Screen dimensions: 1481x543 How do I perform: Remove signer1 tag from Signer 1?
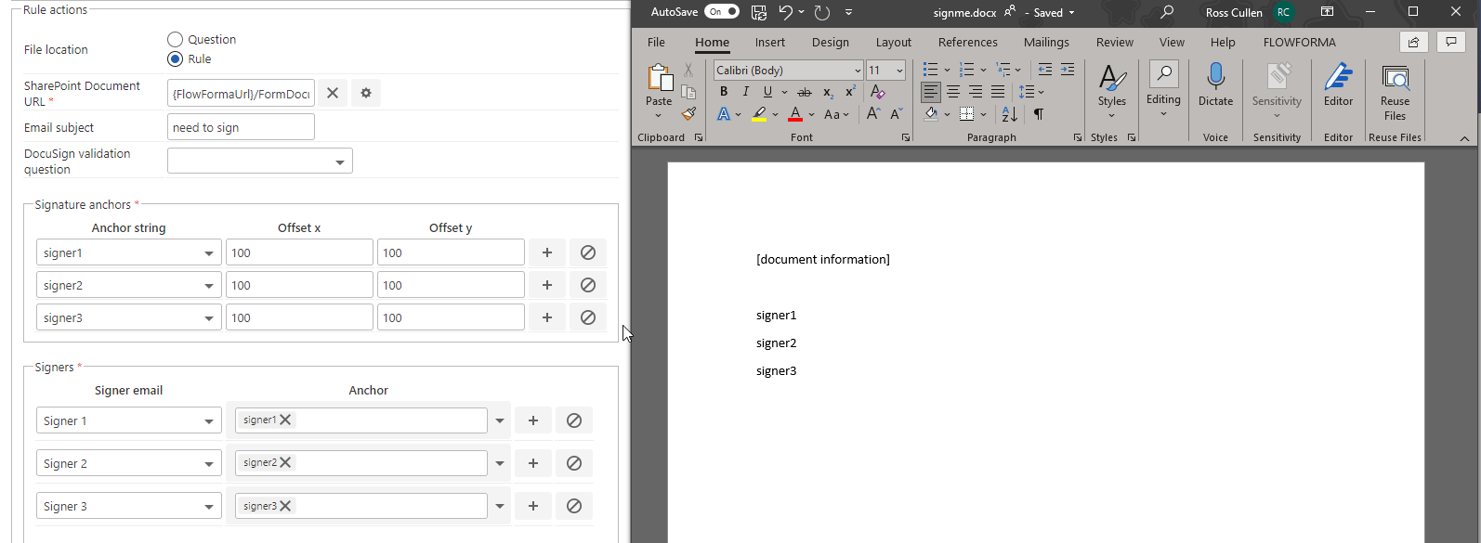(285, 420)
